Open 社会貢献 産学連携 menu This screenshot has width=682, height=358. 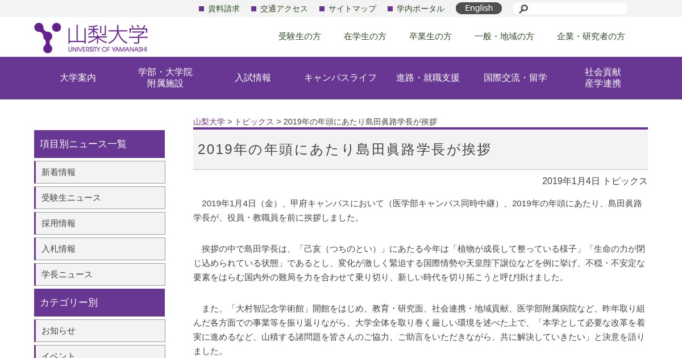coord(603,78)
